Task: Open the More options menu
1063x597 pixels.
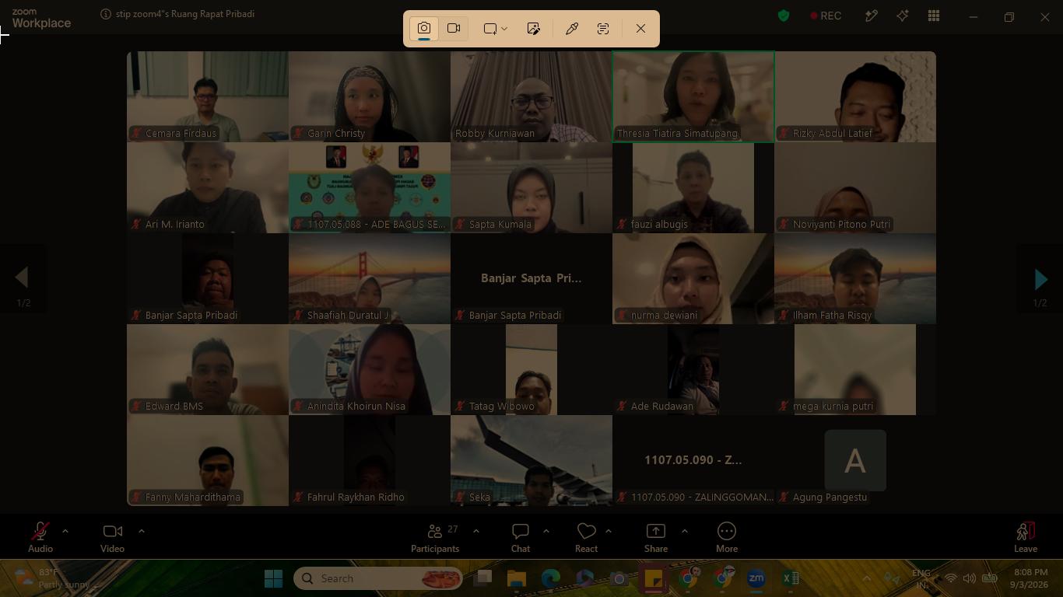Action: 727,537
